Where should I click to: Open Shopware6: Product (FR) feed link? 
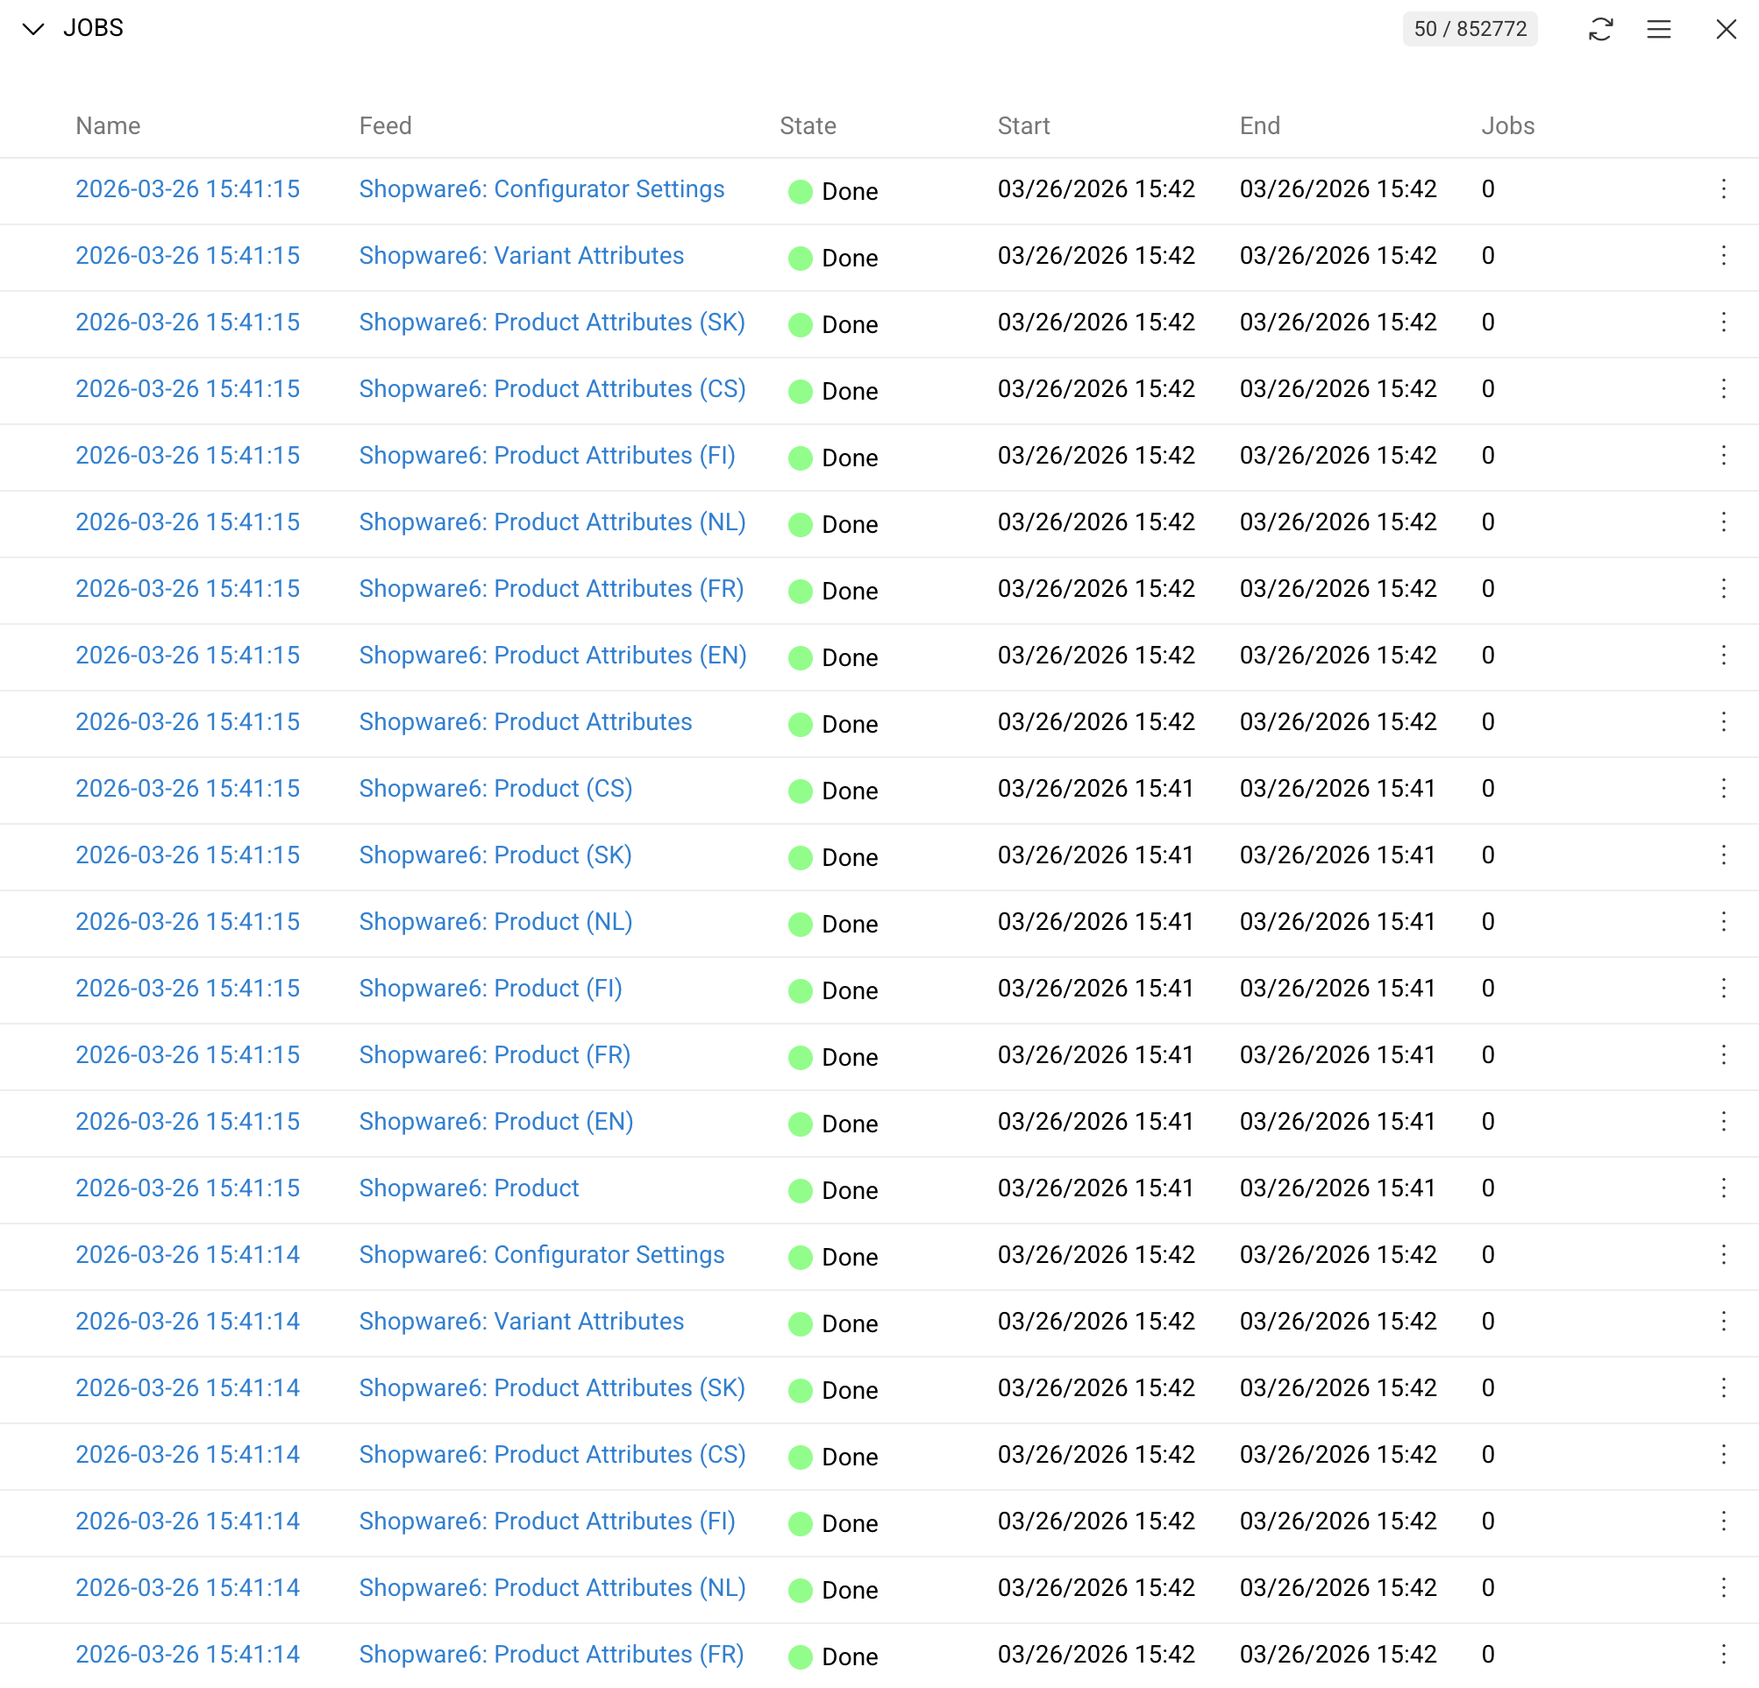pos(495,1054)
